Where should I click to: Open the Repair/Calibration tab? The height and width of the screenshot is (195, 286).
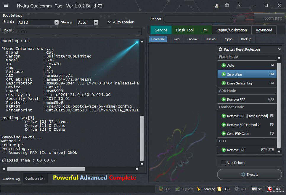click(x=232, y=30)
